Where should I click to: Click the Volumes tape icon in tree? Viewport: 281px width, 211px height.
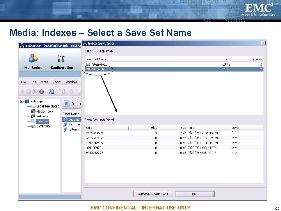coord(33,116)
